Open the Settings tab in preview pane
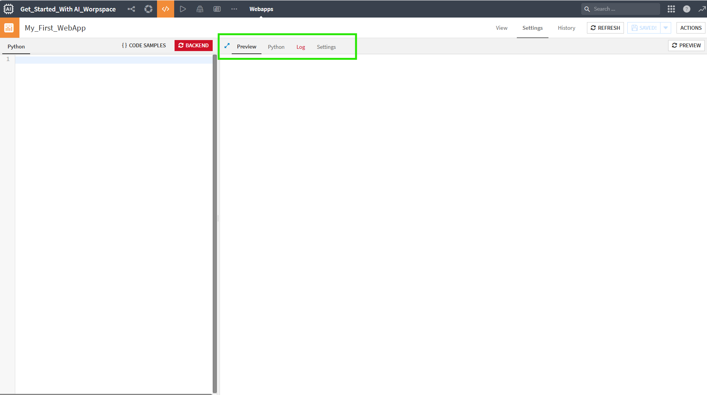The height and width of the screenshot is (395, 707). pyautogui.click(x=326, y=47)
